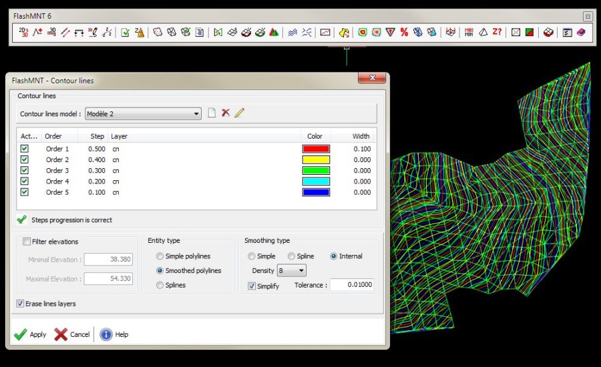Open the Density dropdown

292,270
